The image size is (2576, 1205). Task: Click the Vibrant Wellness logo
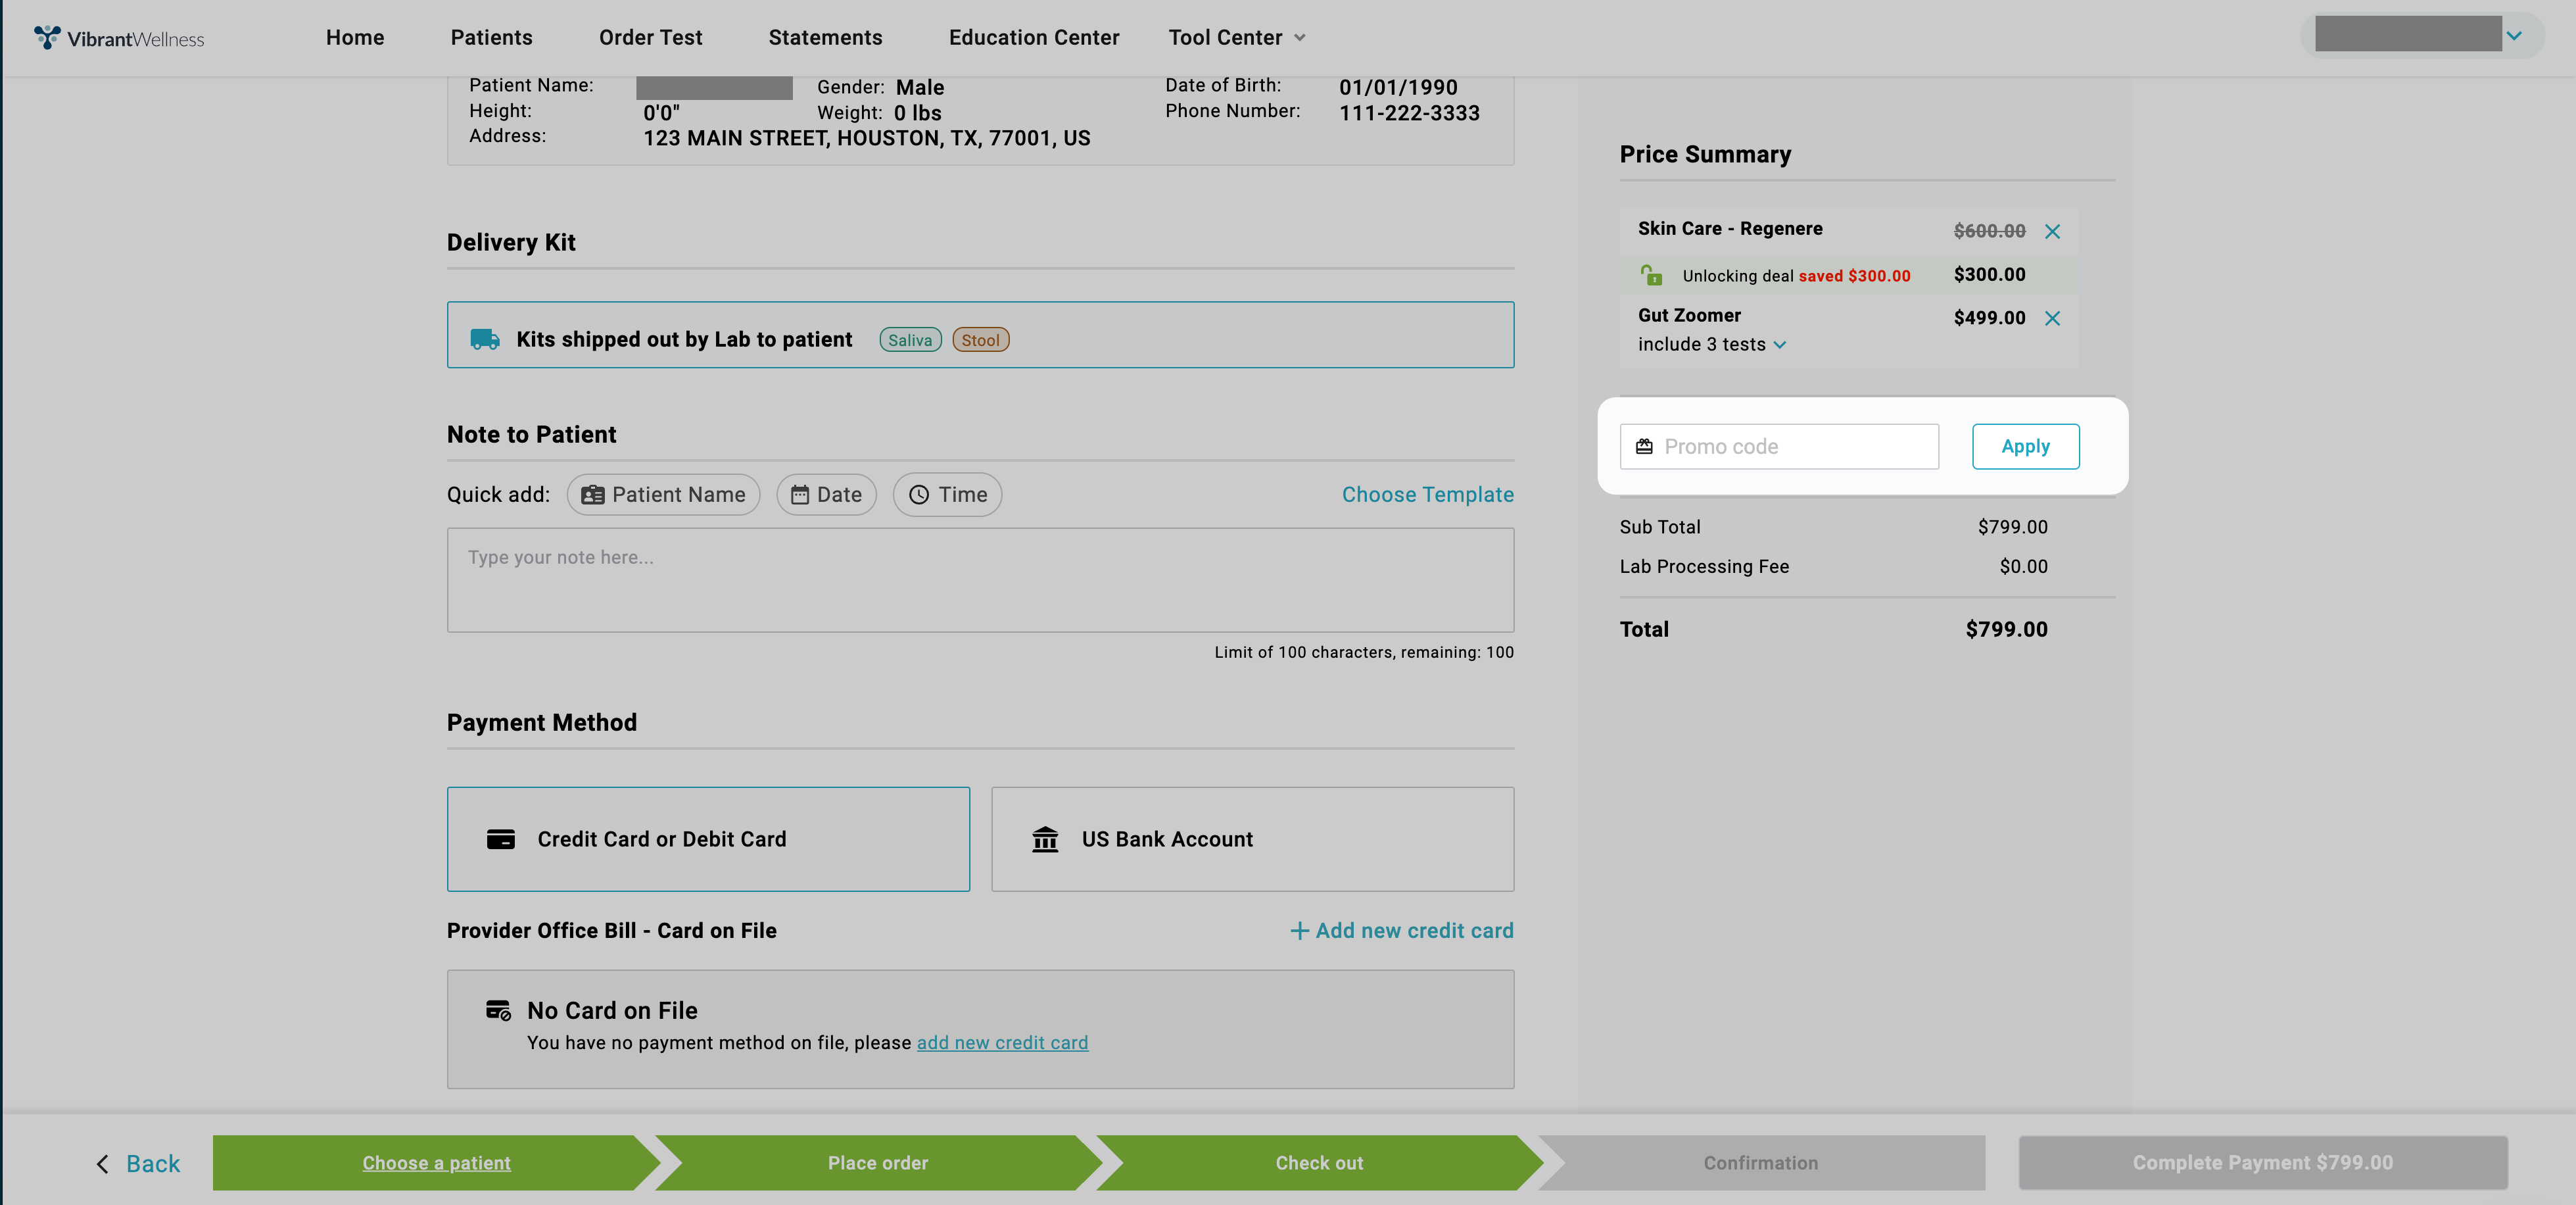[119, 38]
